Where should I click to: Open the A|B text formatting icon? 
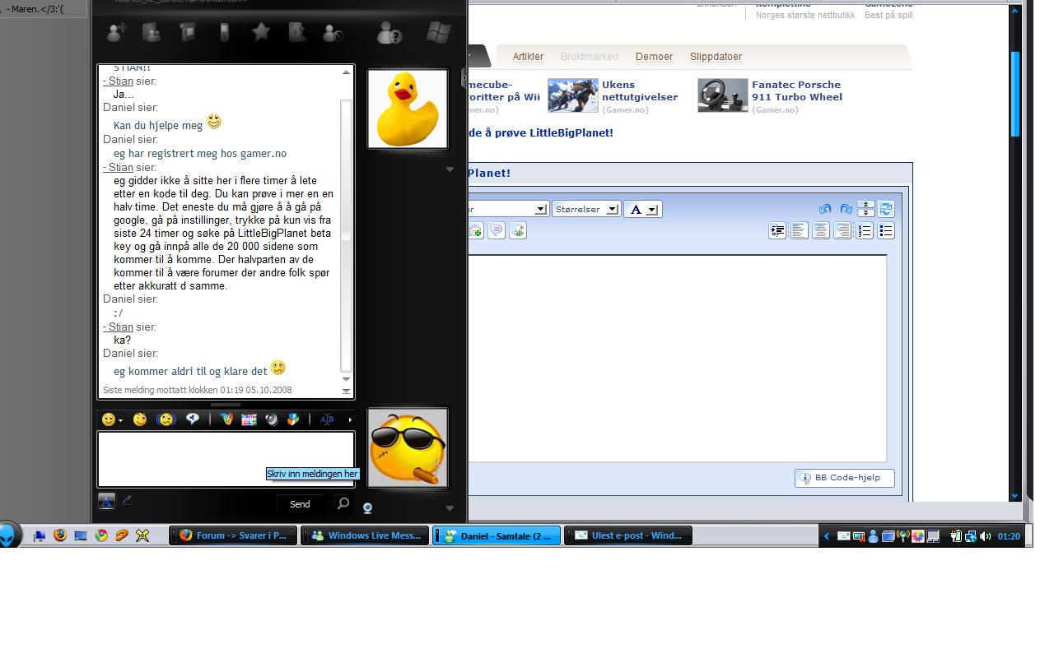click(327, 419)
